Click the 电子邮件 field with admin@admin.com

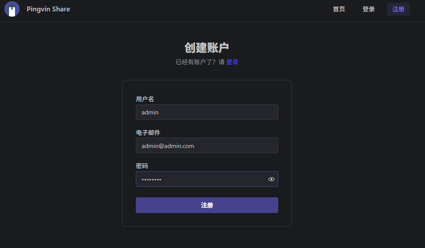tap(207, 145)
